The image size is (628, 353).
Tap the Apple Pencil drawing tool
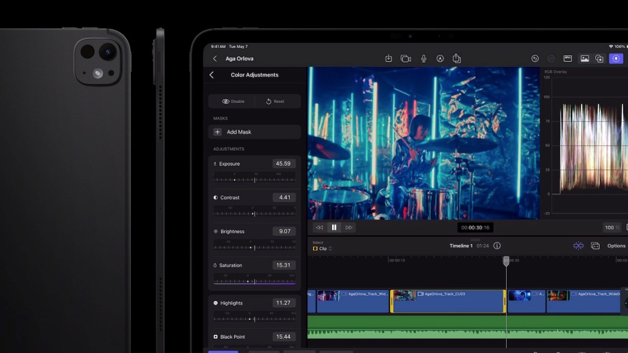pos(440,58)
